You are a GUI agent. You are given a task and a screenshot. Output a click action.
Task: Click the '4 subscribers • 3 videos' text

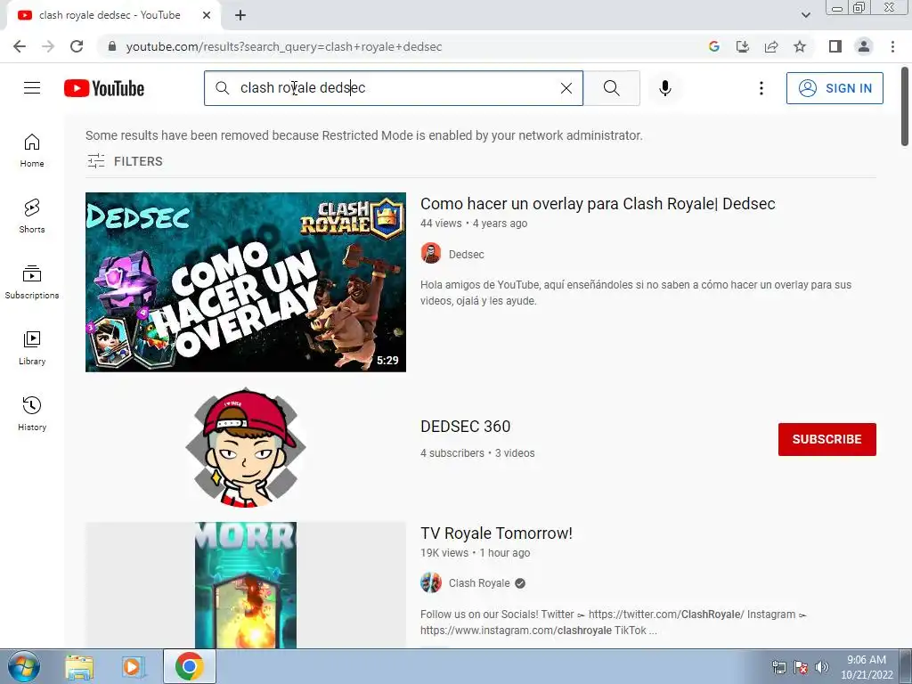477,453
